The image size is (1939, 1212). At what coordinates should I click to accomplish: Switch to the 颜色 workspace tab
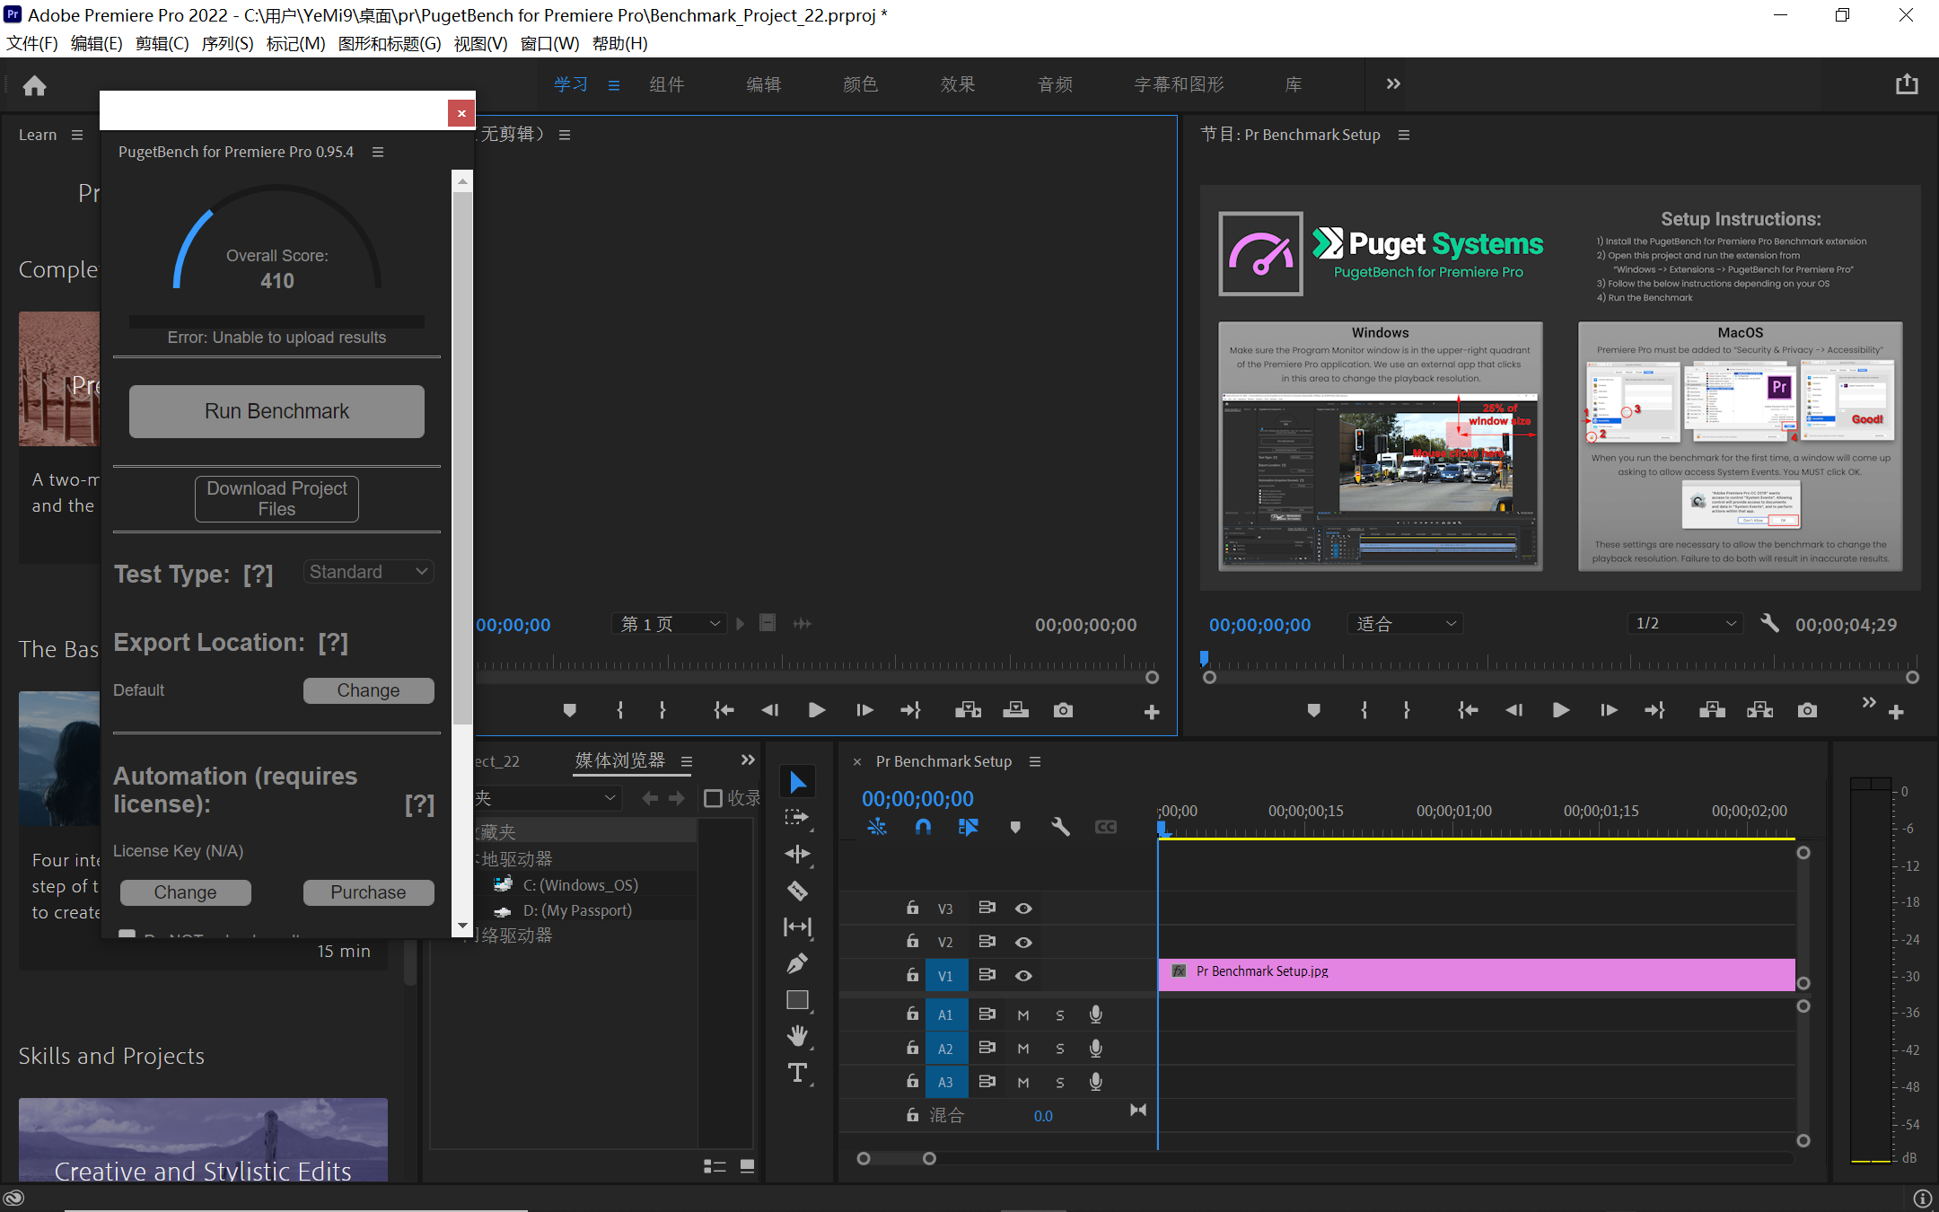[x=860, y=84]
